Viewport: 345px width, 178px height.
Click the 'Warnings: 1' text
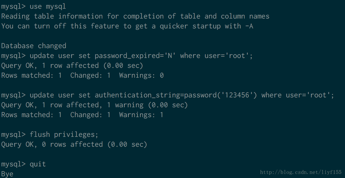(x=141, y=115)
